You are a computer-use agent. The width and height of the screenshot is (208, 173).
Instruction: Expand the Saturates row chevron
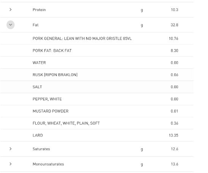click(11, 149)
